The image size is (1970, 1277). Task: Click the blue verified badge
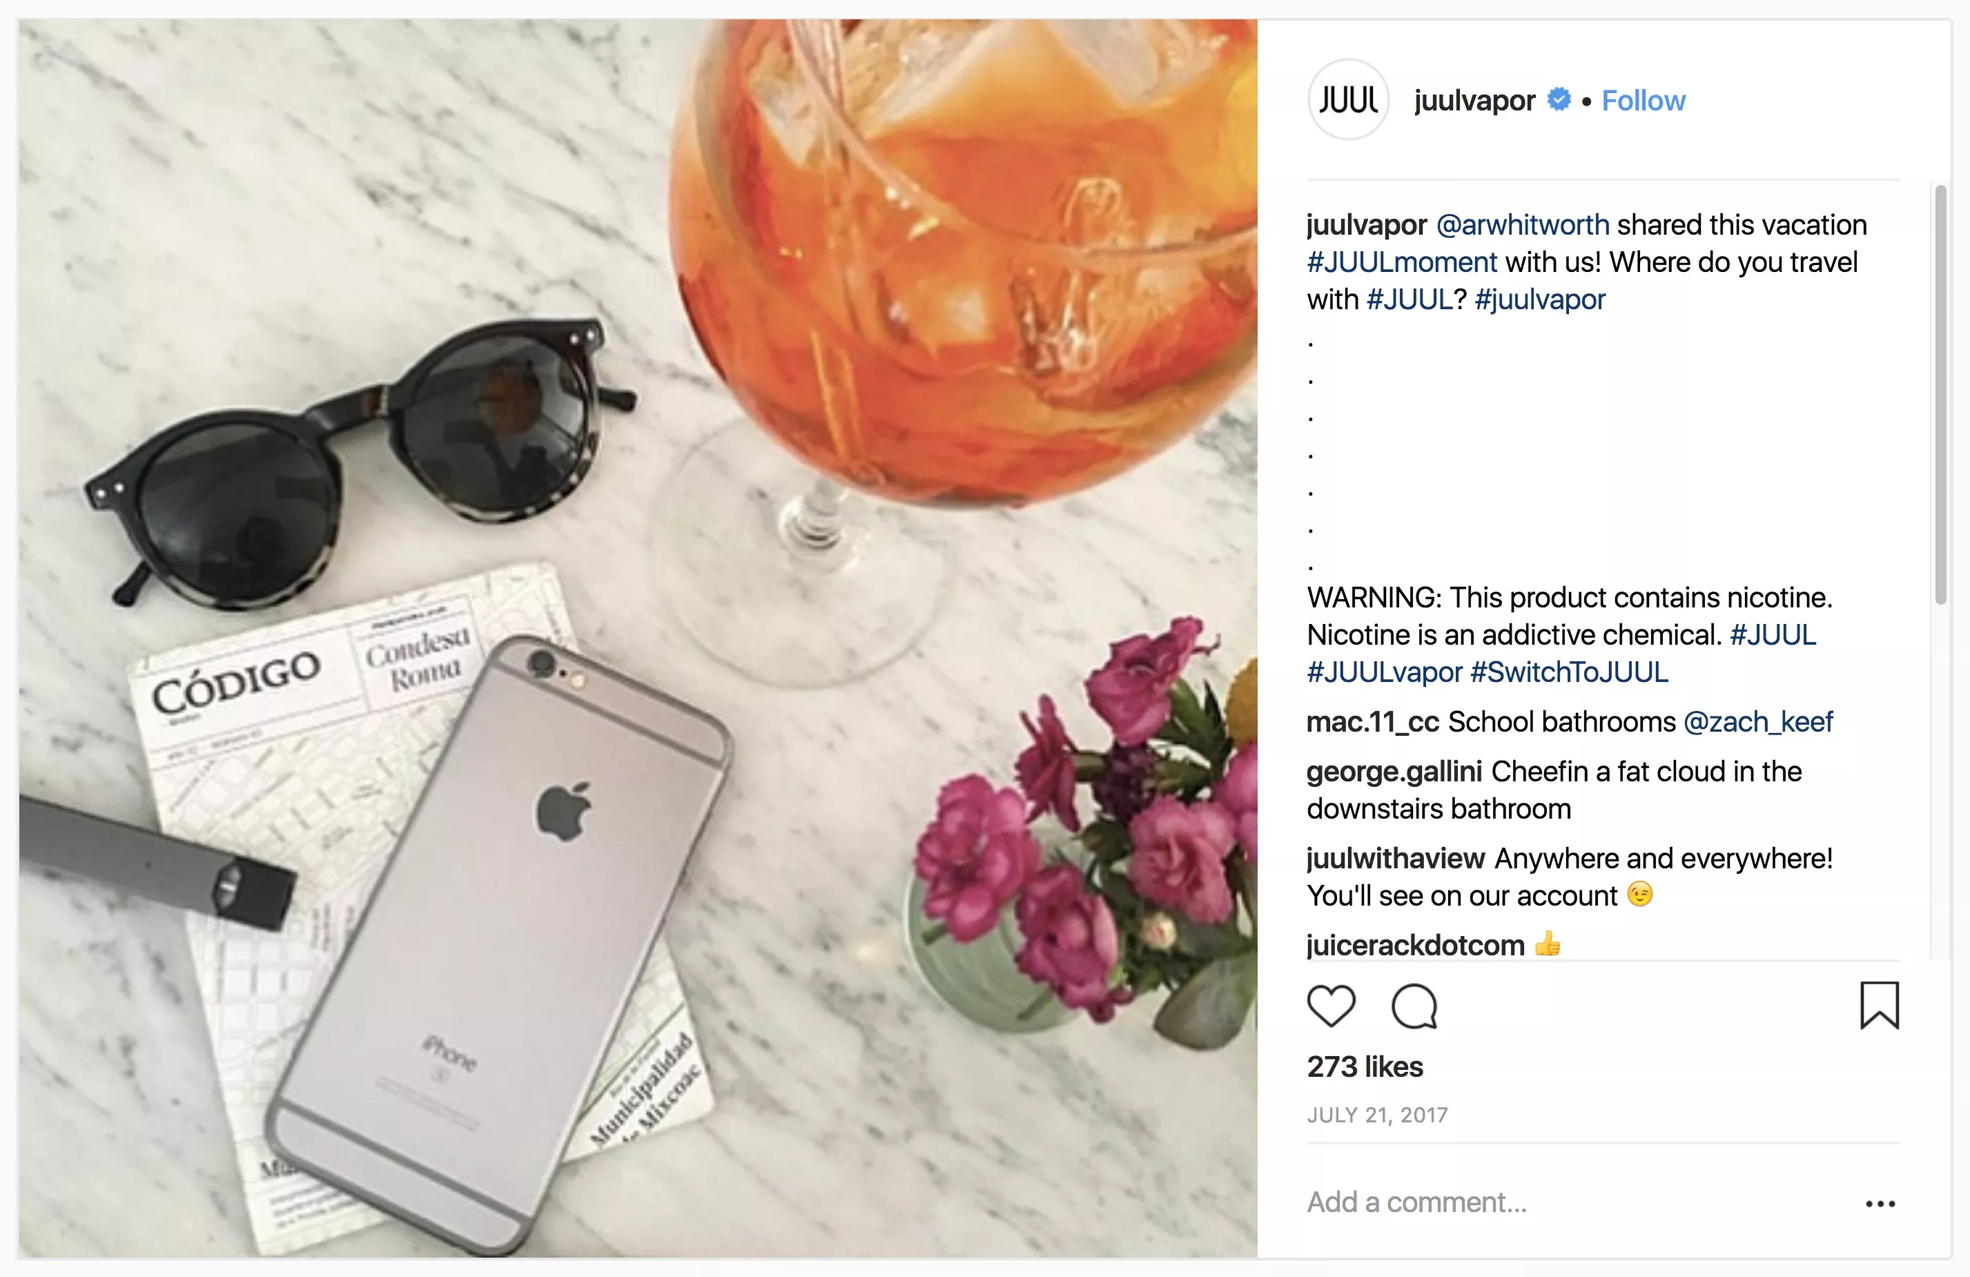pos(1559,99)
